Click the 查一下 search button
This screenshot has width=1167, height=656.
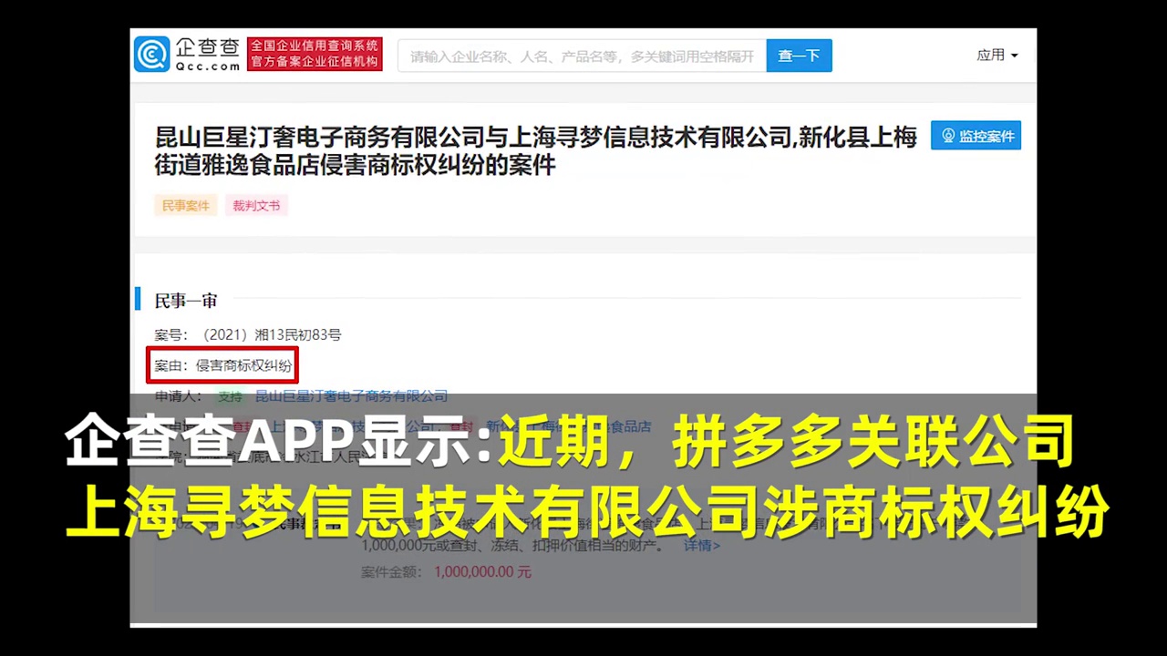pyautogui.click(x=799, y=56)
